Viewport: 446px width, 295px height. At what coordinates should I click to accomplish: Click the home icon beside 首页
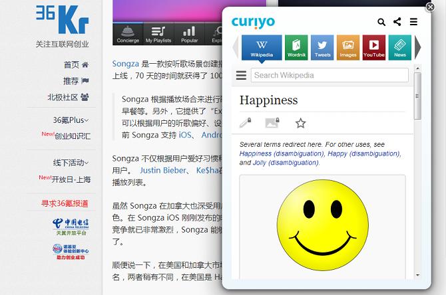(x=85, y=65)
